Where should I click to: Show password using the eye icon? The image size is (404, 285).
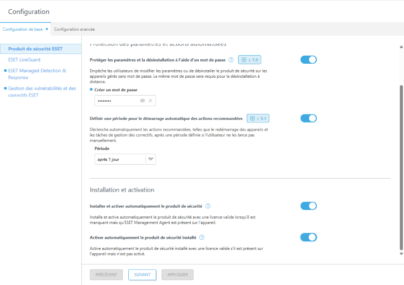(142, 100)
